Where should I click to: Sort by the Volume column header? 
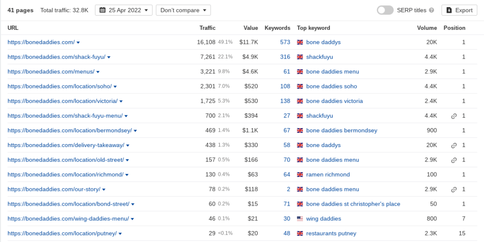click(427, 28)
